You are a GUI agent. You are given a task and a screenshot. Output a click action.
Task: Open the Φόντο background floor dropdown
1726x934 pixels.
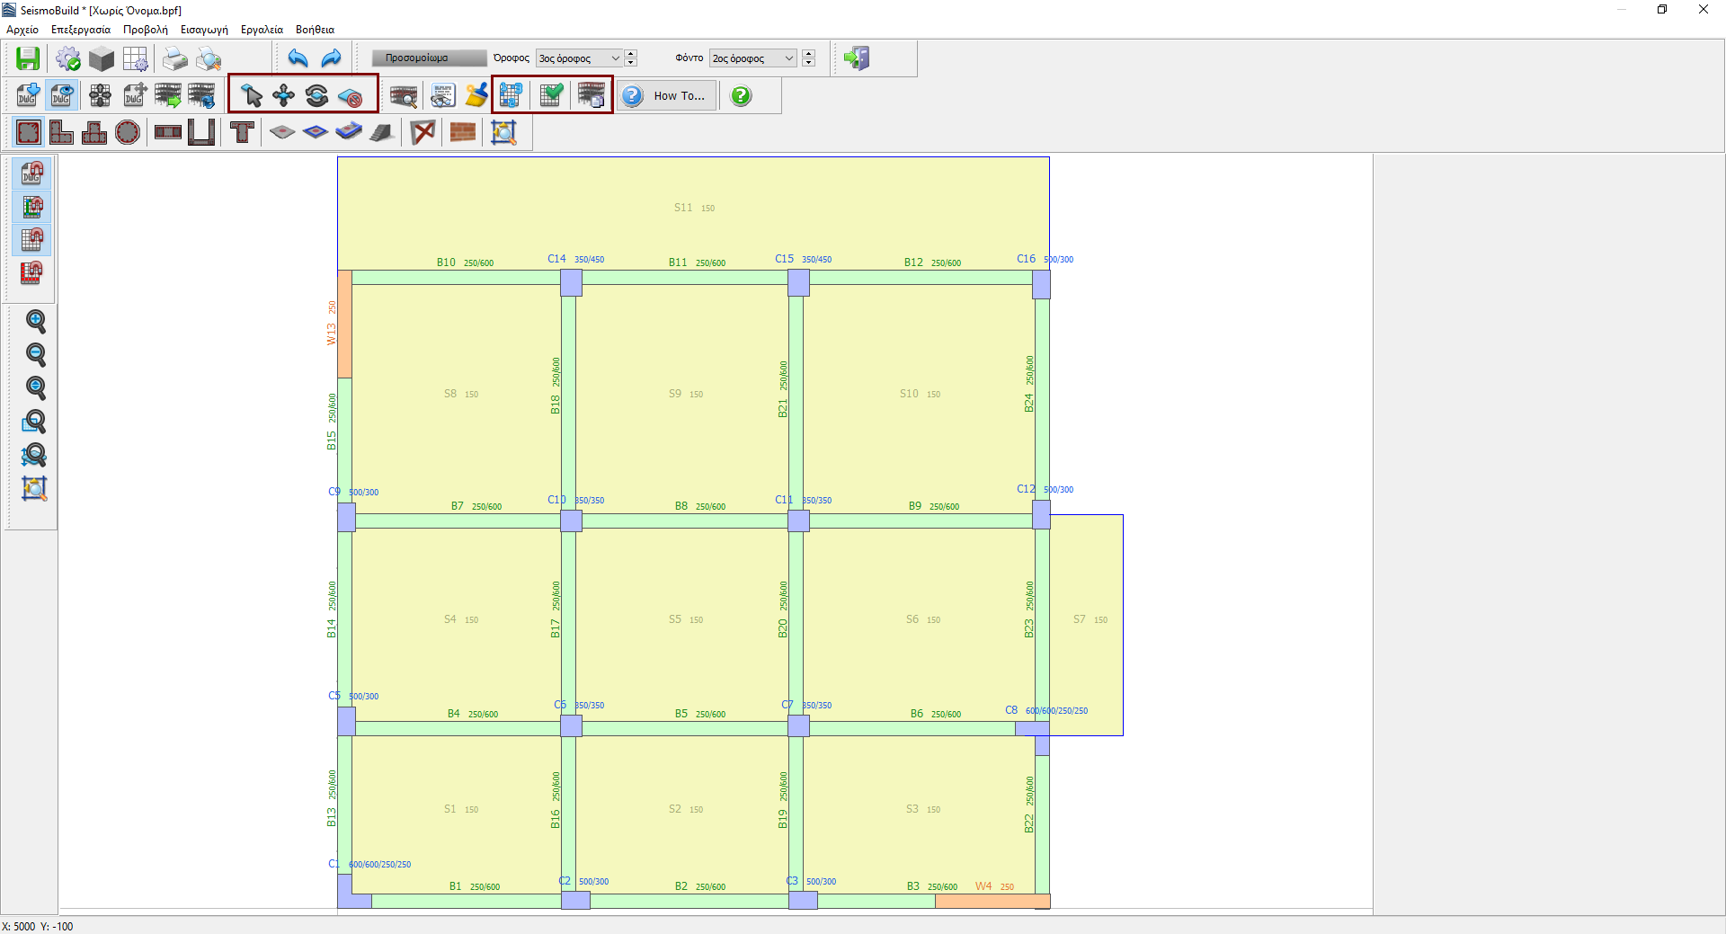tap(752, 58)
